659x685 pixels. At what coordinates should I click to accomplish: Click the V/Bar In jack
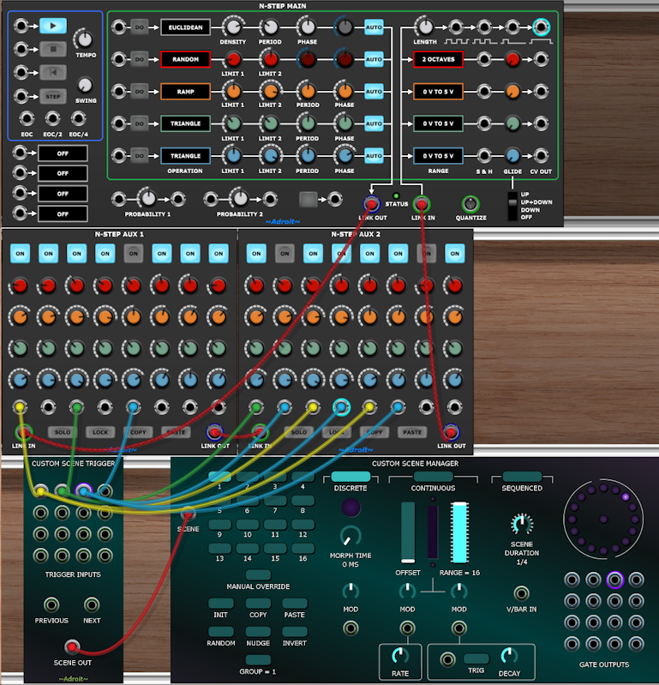click(521, 592)
